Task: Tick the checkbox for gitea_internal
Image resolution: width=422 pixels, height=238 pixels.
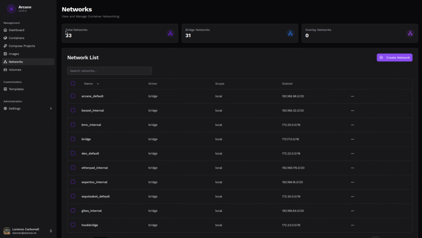Action: pyautogui.click(x=73, y=210)
